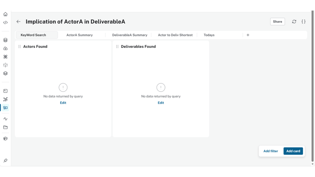Add a new page with plus button
Viewport: 315px width, 177px height.
pos(248,35)
